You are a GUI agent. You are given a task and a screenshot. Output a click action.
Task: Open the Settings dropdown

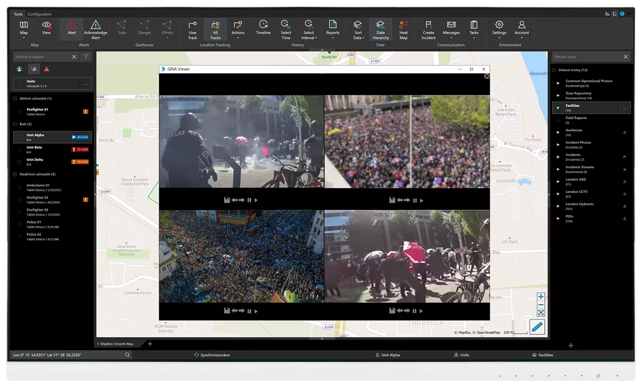(x=499, y=29)
